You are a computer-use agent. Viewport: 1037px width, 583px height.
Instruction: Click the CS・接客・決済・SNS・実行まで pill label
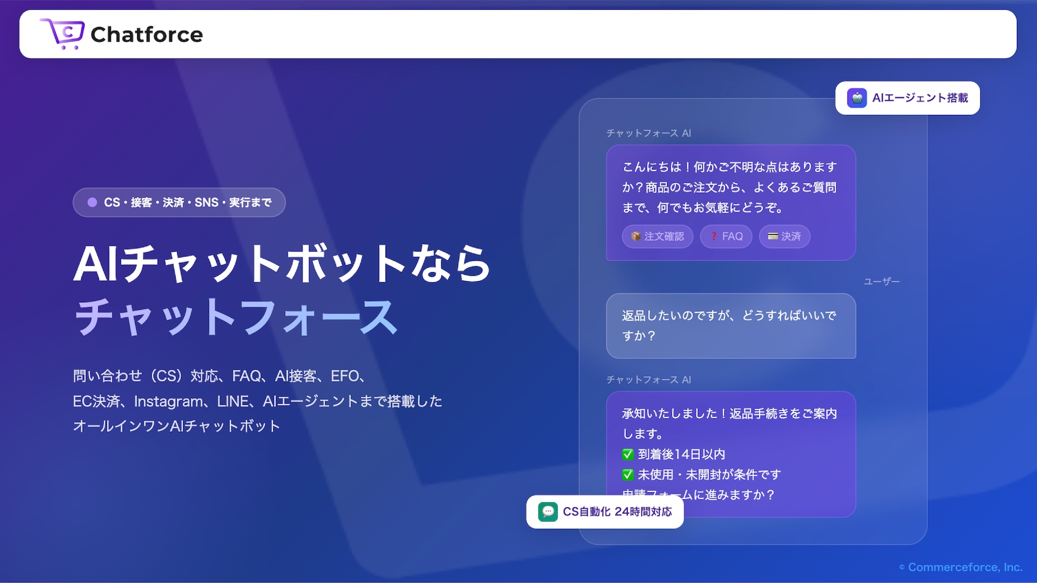tap(187, 202)
